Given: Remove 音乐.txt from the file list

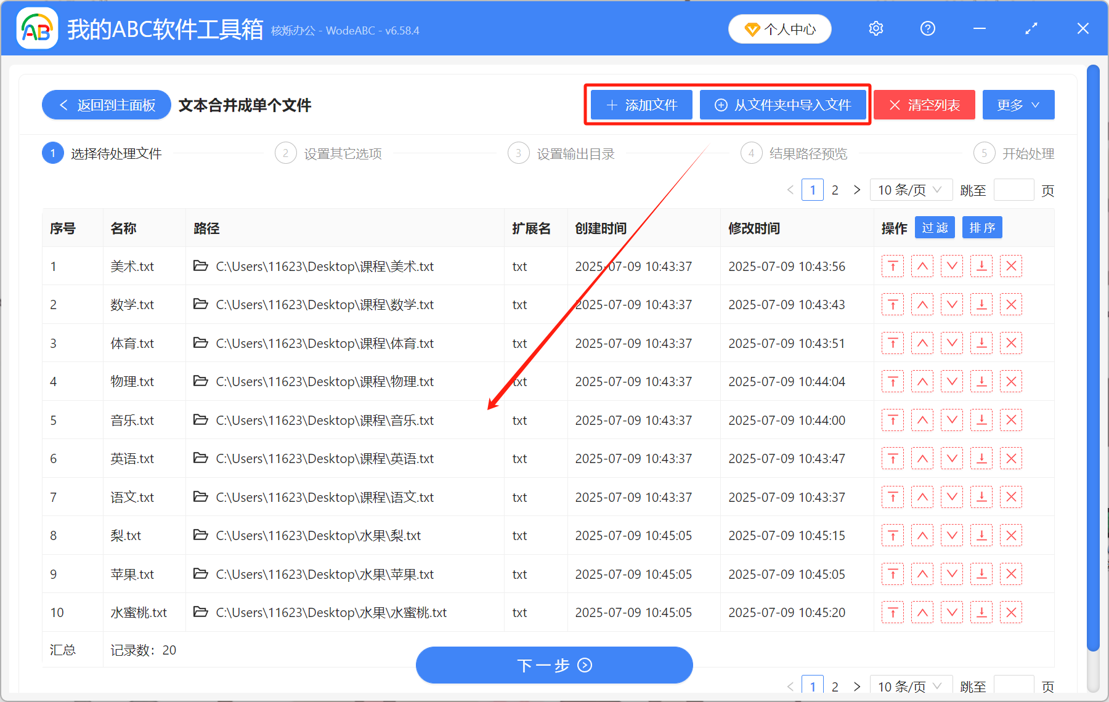Looking at the screenshot, I should pos(1011,420).
